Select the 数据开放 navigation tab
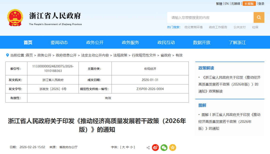This screenshot has width=270, height=154. [x=201, y=42]
